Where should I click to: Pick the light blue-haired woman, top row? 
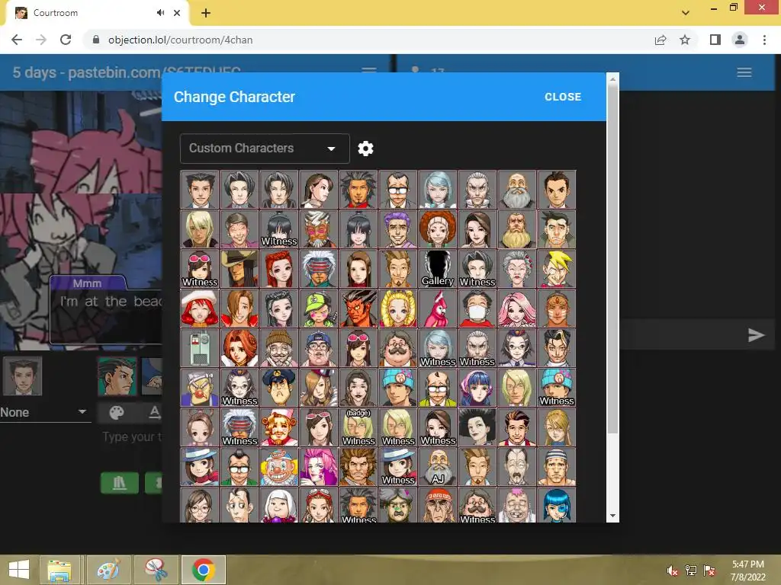pyautogui.click(x=437, y=190)
